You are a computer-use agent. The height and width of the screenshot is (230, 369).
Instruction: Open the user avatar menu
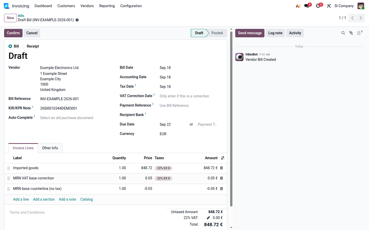point(361,6)
